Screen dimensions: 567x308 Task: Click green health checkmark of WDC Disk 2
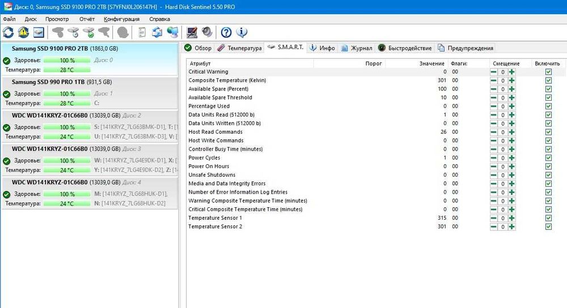tap(6, 127)
